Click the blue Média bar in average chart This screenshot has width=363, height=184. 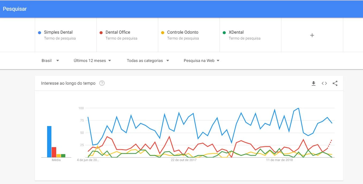point(49,142)
